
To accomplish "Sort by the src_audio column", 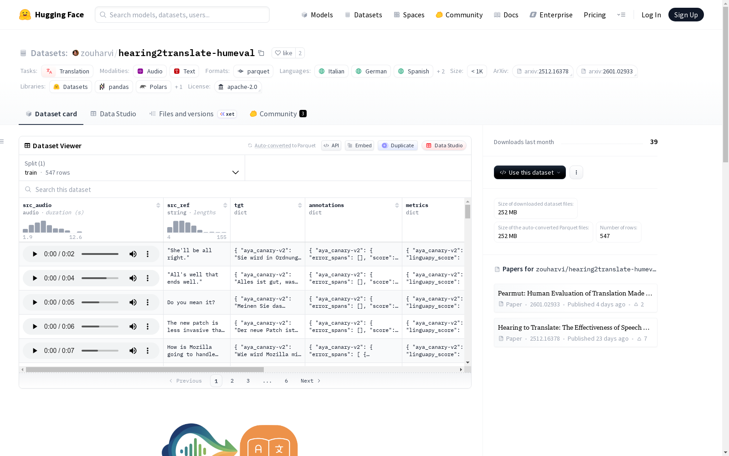I will click(x=158, y=205).
